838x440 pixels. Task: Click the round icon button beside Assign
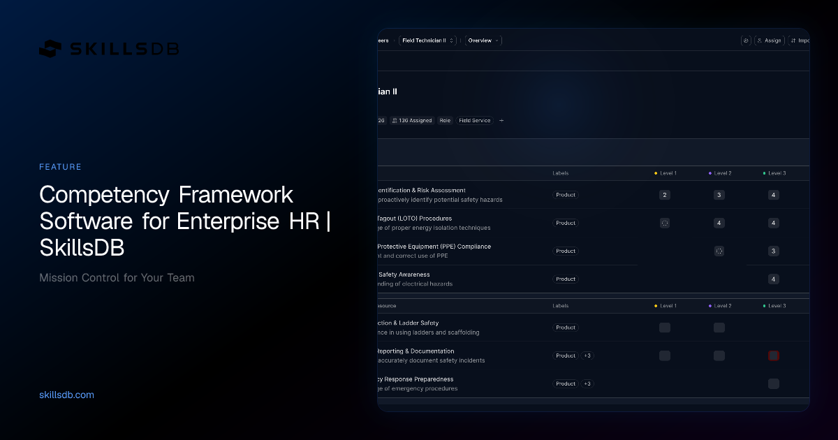click(746, 41)
